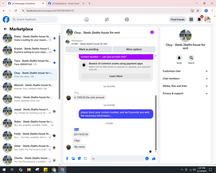Open Task View on the taskbar
The height and width of the screenshot is (173, 216).
12,170
